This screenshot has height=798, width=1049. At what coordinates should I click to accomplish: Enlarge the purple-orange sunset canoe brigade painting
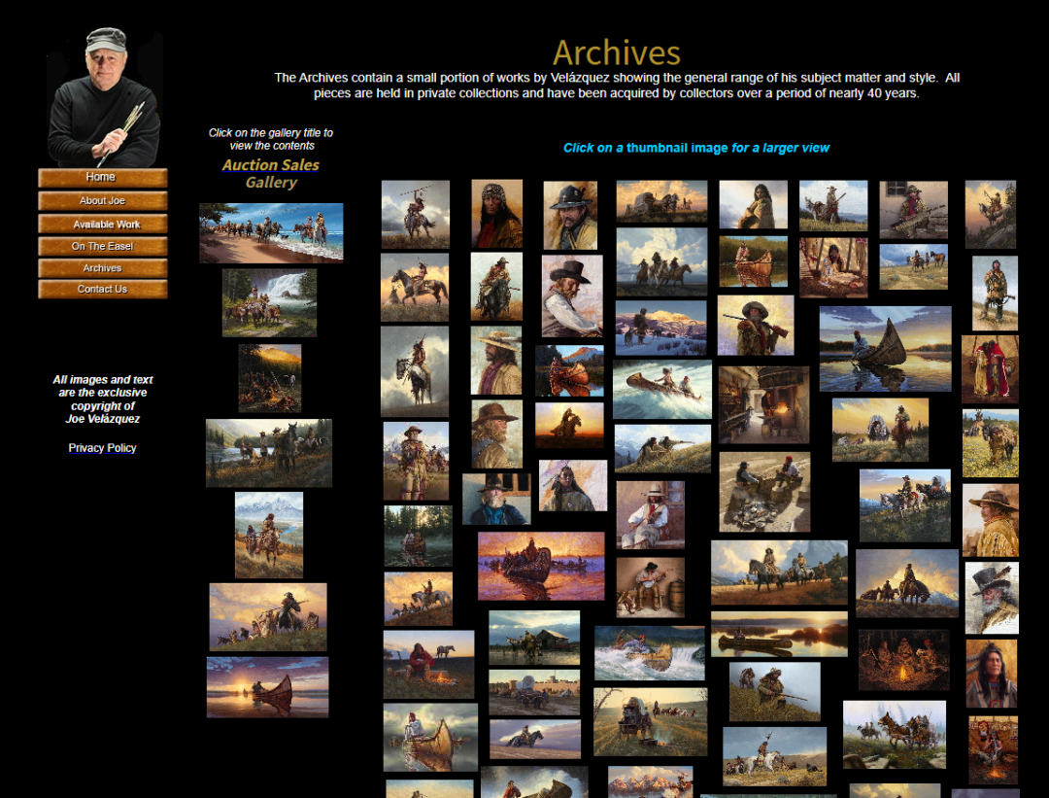[541, 567]
